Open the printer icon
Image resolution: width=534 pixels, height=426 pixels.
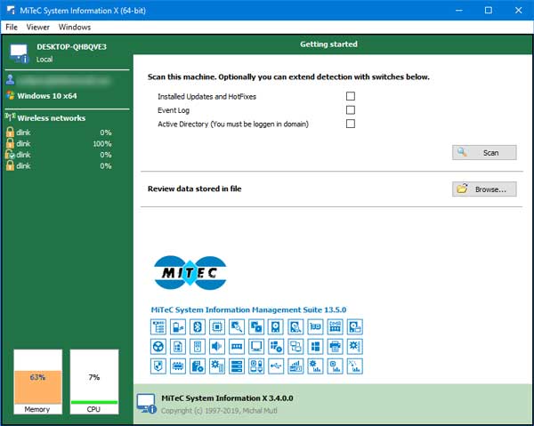336,346
